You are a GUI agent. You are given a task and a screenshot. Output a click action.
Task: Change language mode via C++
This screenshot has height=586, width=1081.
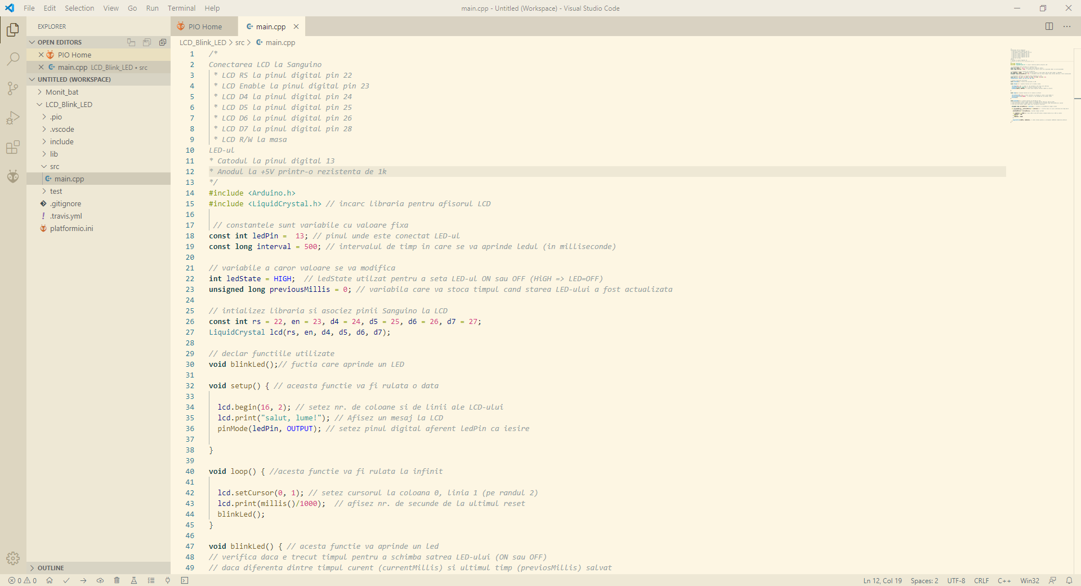click(1004, 580)
